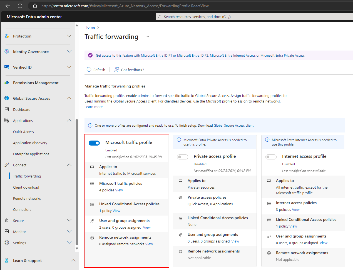The image size is (353, 270).
Task: Collapse the Global Secure Access chevron
Action: point(69,98)
